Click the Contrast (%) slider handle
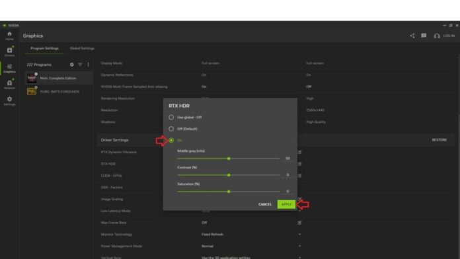The width and height of the screenshot is (460, 259). point(229,175)
